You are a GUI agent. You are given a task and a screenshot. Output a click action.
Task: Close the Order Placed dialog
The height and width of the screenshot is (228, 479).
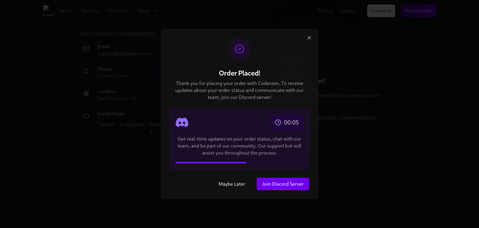[x=309, y=38]
